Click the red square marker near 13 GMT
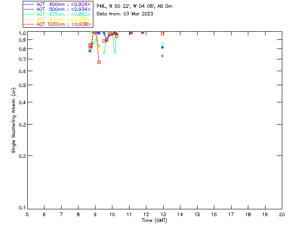Screen dimensions: 290x232 coord(162,34)
